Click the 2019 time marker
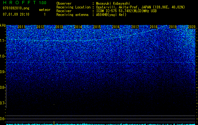Viewport: 198px width, 125px height. tap(173, 27)
